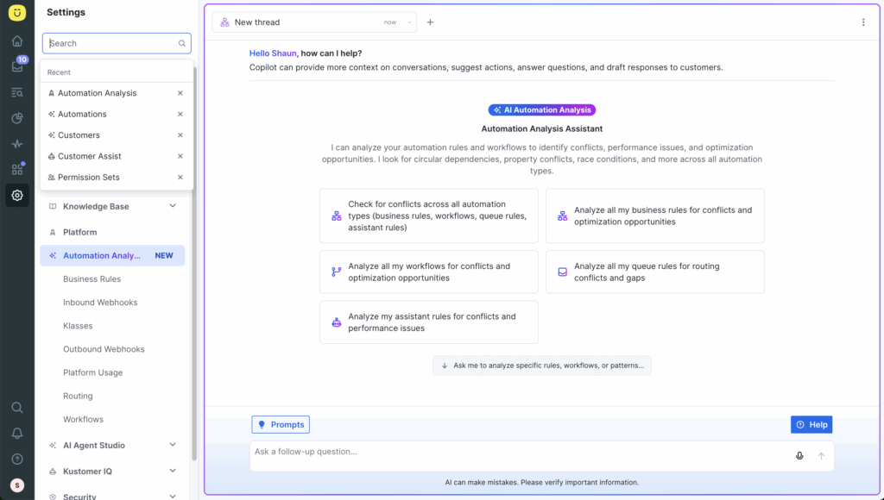Open the Home icon in left rail
884x500 pixels.
17,41
